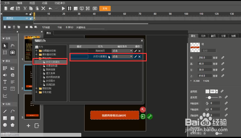Click the new layer icon below timeline
The width and height of the screenshot is (241, 138).
pyautogui.click(x=5, y=27)
